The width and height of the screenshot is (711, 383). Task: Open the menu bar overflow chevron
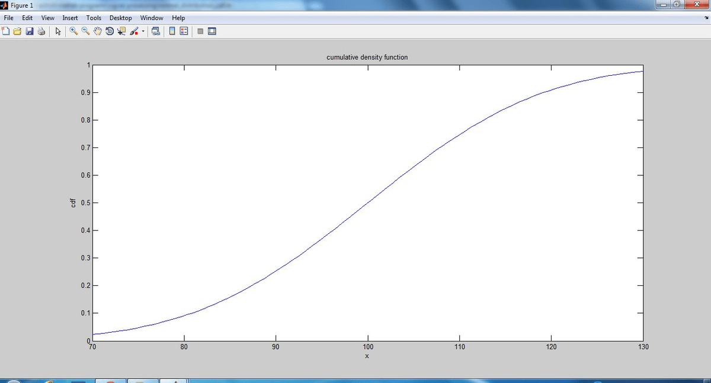[706, 18]
